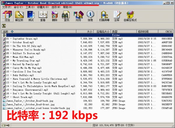Sort by the Name (名称) column header
Screen dimensions: 175x128
(x=39, y=32)
